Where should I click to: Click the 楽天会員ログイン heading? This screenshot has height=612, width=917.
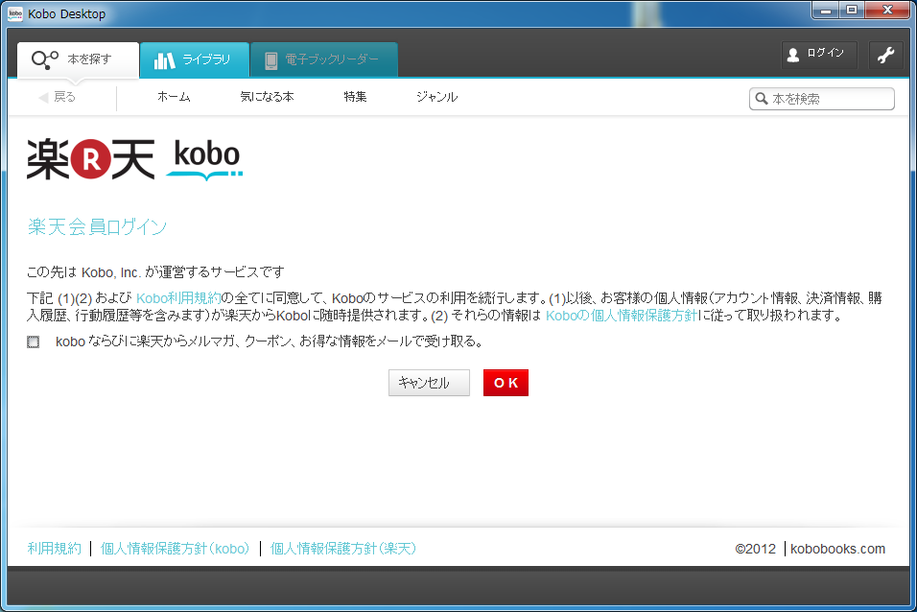[97, 227]
